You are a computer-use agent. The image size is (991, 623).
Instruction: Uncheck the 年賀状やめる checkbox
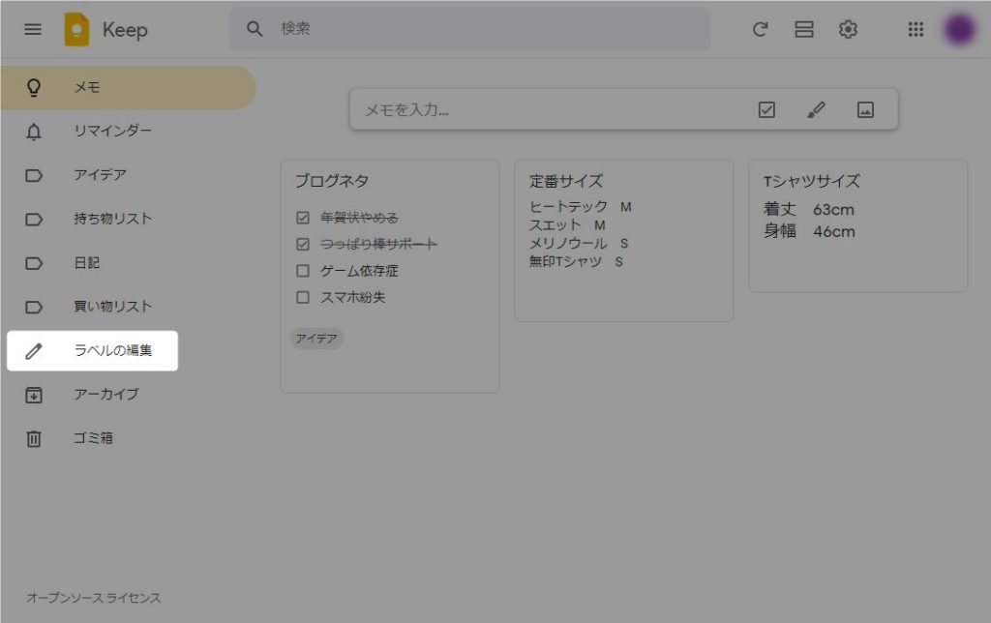303,218
